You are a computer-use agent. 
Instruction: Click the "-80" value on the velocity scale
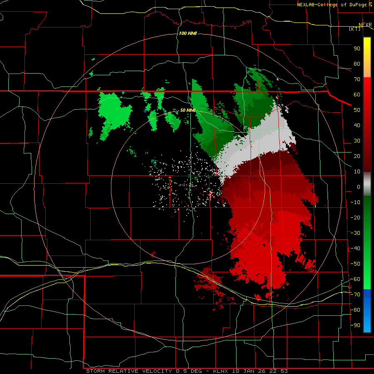355,310
